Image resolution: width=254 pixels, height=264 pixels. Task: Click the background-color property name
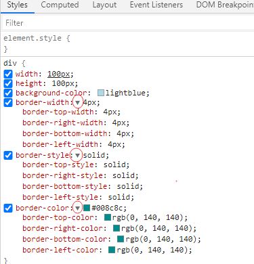coord(51,93)
